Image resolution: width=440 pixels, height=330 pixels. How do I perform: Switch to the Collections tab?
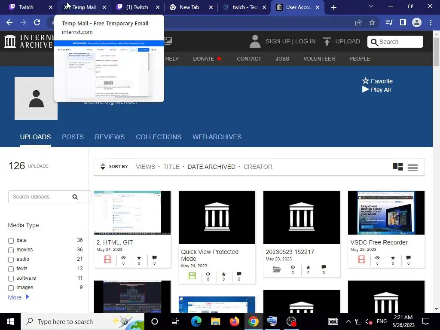point(159,137)
